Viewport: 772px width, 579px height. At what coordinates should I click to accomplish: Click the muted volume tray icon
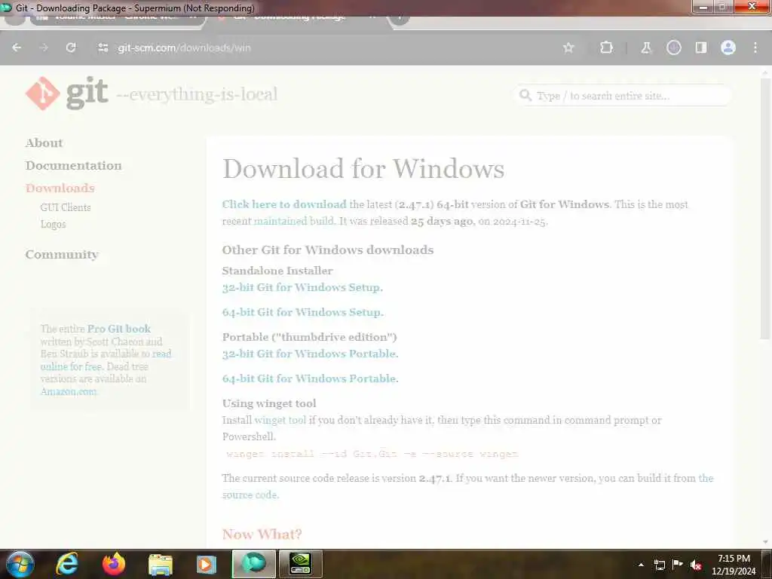coord(696,565)
